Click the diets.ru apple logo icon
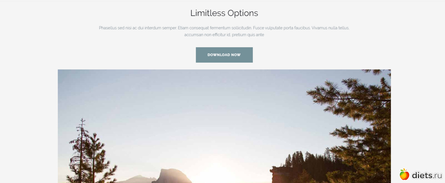The height and width of the screenshot is (183, 445). point(404,174)
